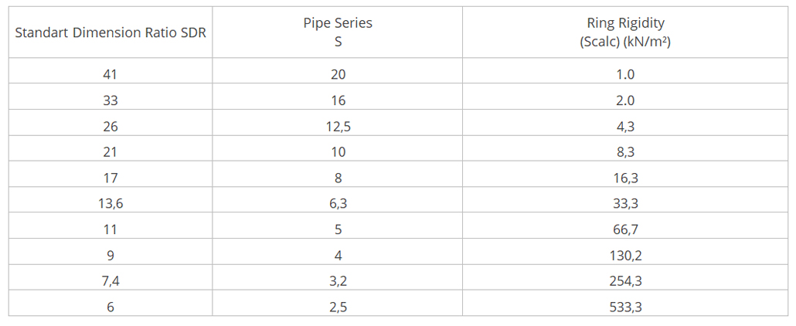Image resolution: width=796 pixels, height=326 pixels.
Task: Select ring rigidity value 533,3
Action: click(625, 307)
